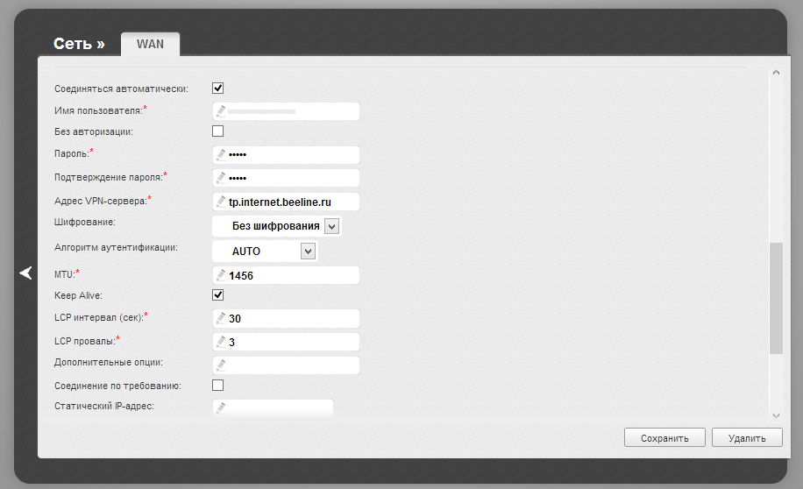The width and height of the screenshot is (803, 489).
Task: Click pencil icon in Имя пользователя field
Action: point(222,111)
